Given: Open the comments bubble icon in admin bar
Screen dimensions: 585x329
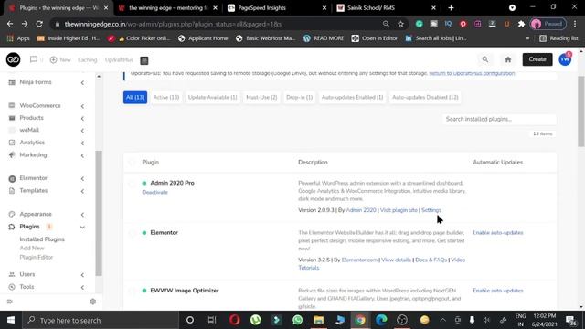Looking at the screenshot, I should pyautogui.click(x=34, y=59).
